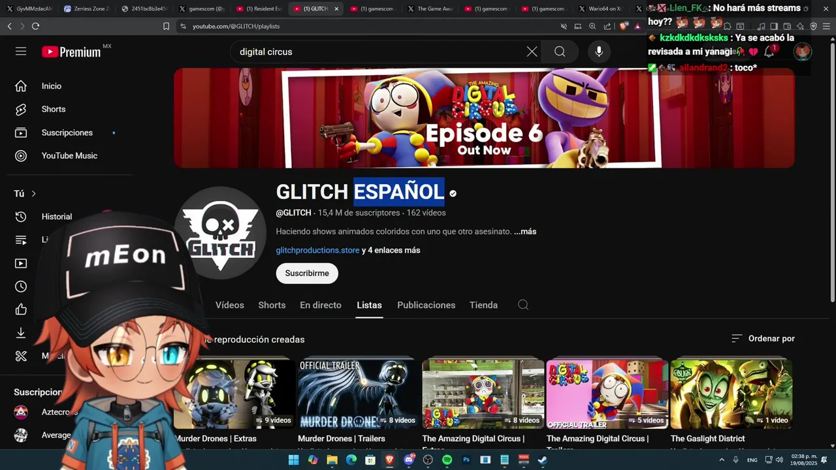
Task: Open YouTube Music in the sidebar
Action: coord(69,155)
